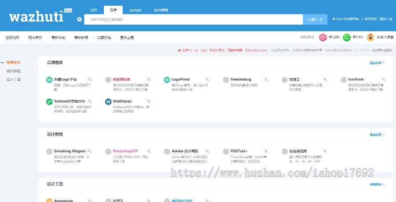
Task: Click the link icon beside Smashing Magazine
Action: click(x=90, y=151)
